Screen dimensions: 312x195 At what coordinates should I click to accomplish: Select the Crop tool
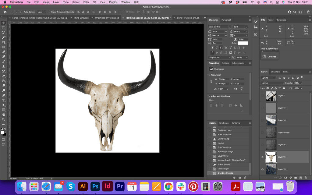[x=4, y=42]
